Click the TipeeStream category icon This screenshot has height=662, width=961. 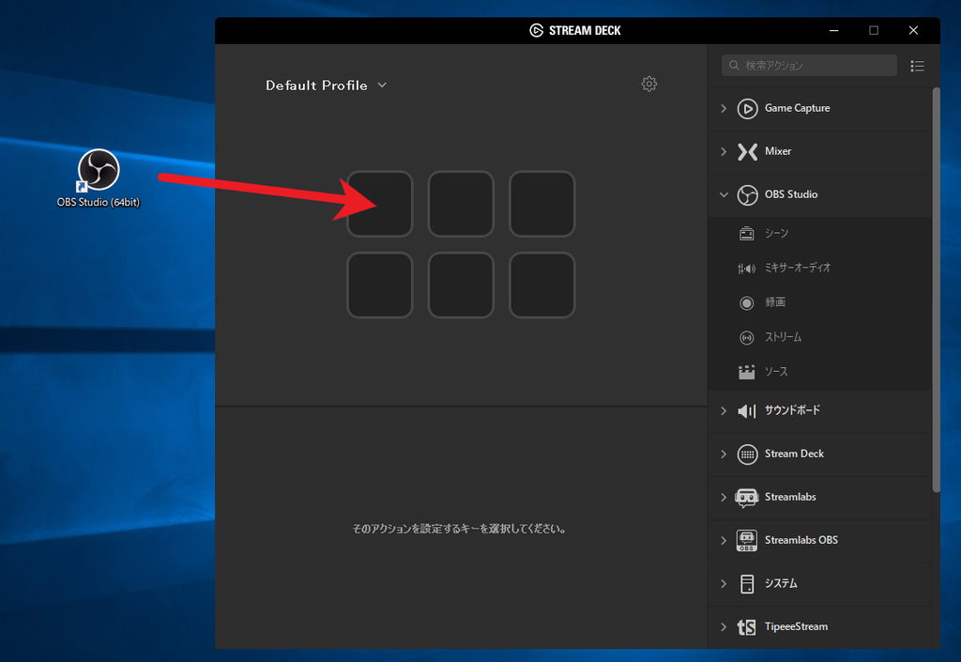coord(746,627)
